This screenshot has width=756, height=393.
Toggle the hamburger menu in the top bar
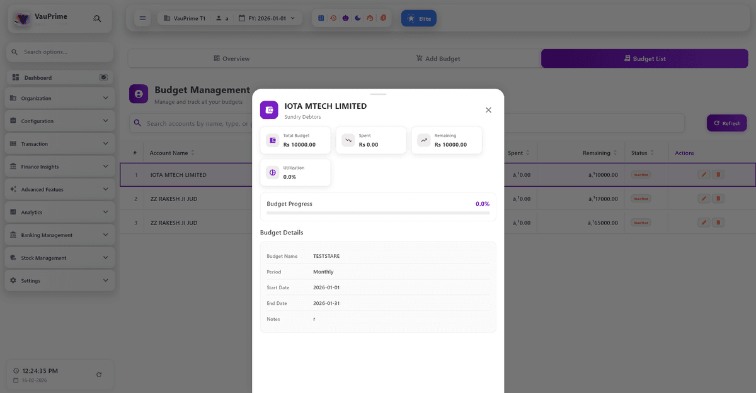pos(142,18)
